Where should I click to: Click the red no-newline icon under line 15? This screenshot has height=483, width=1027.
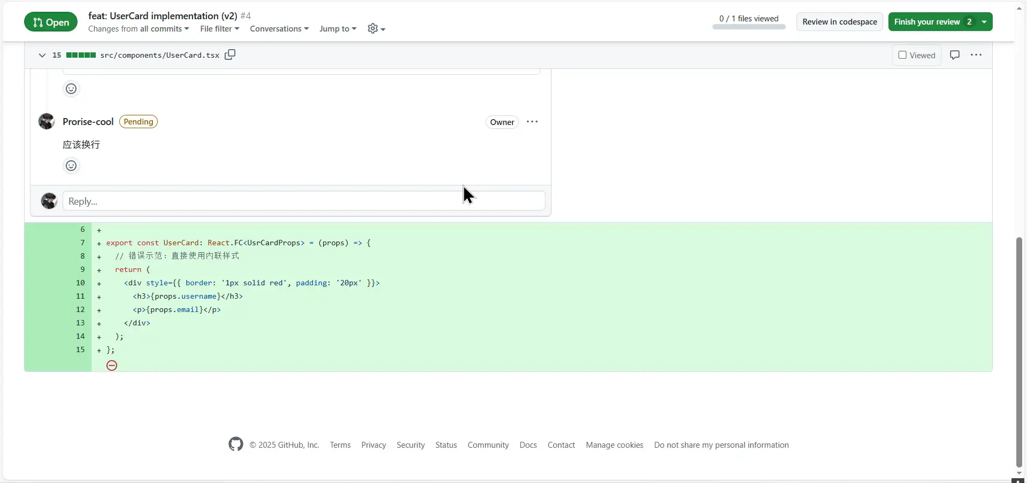(x=112, y=365)
